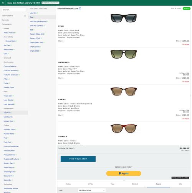This screenshot has width=192, height=193.
Task: Select the Zeal variant
Action: pyautogui.click(x=31, y=17)
